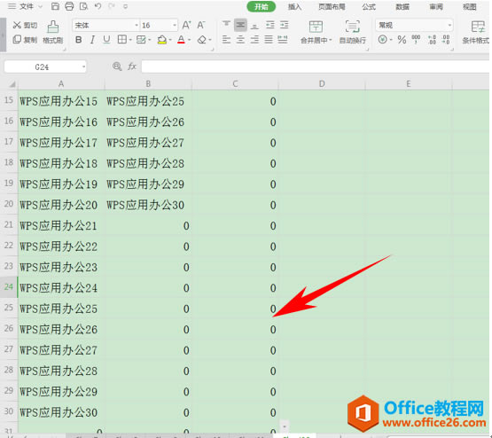Click the fx insert function icon
492x438 pixels.
pos(132,66)
